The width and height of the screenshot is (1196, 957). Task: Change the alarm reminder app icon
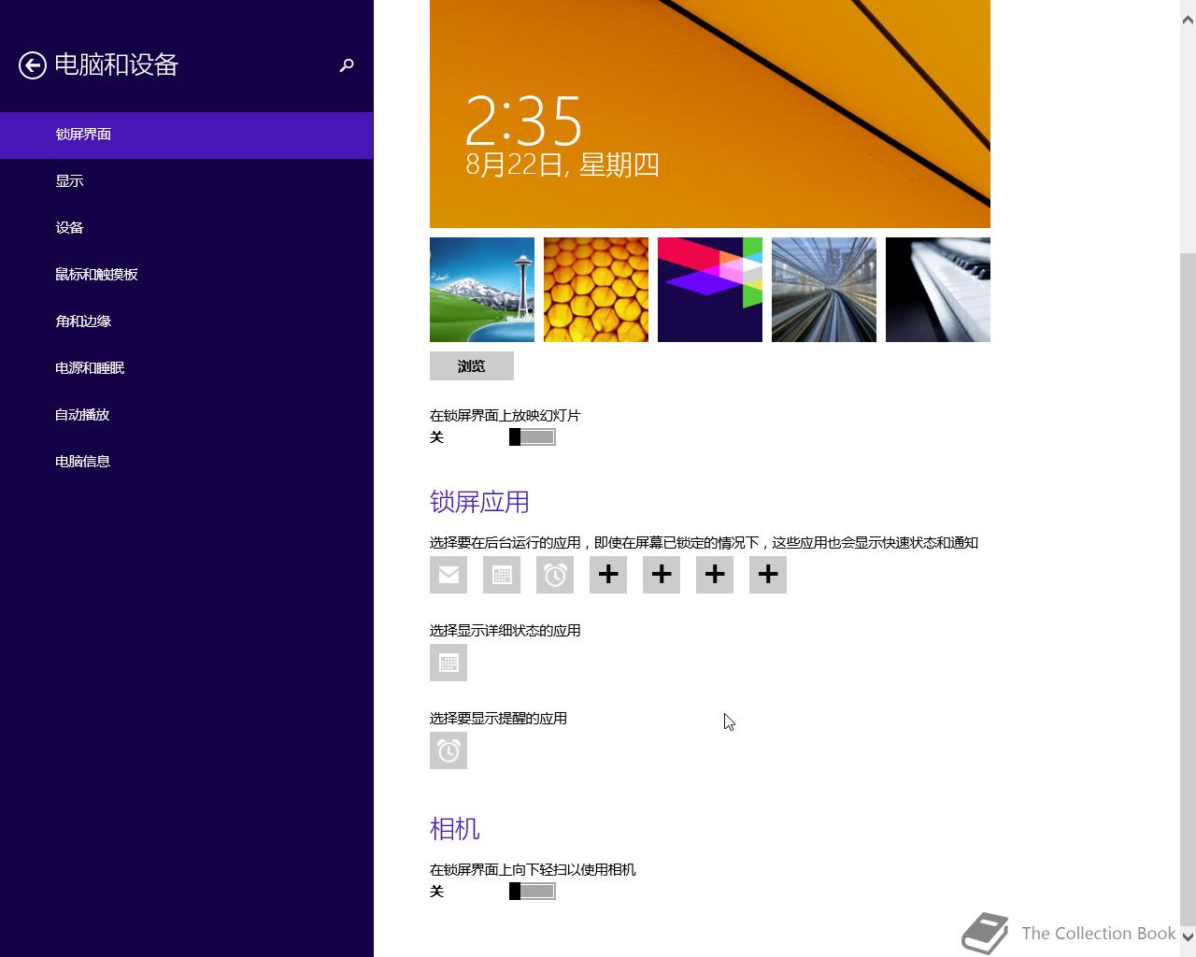click(x=448, y=750)
